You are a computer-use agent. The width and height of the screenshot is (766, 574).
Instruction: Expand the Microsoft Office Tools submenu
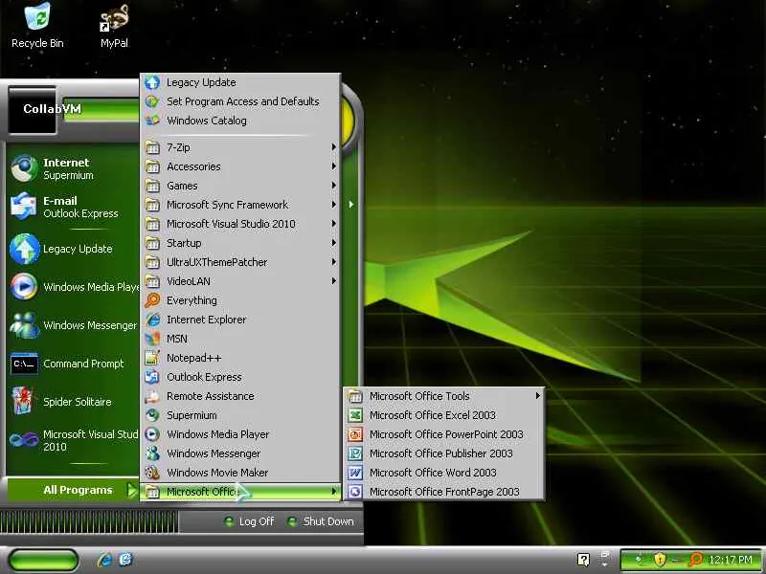(x=444, y=396)
